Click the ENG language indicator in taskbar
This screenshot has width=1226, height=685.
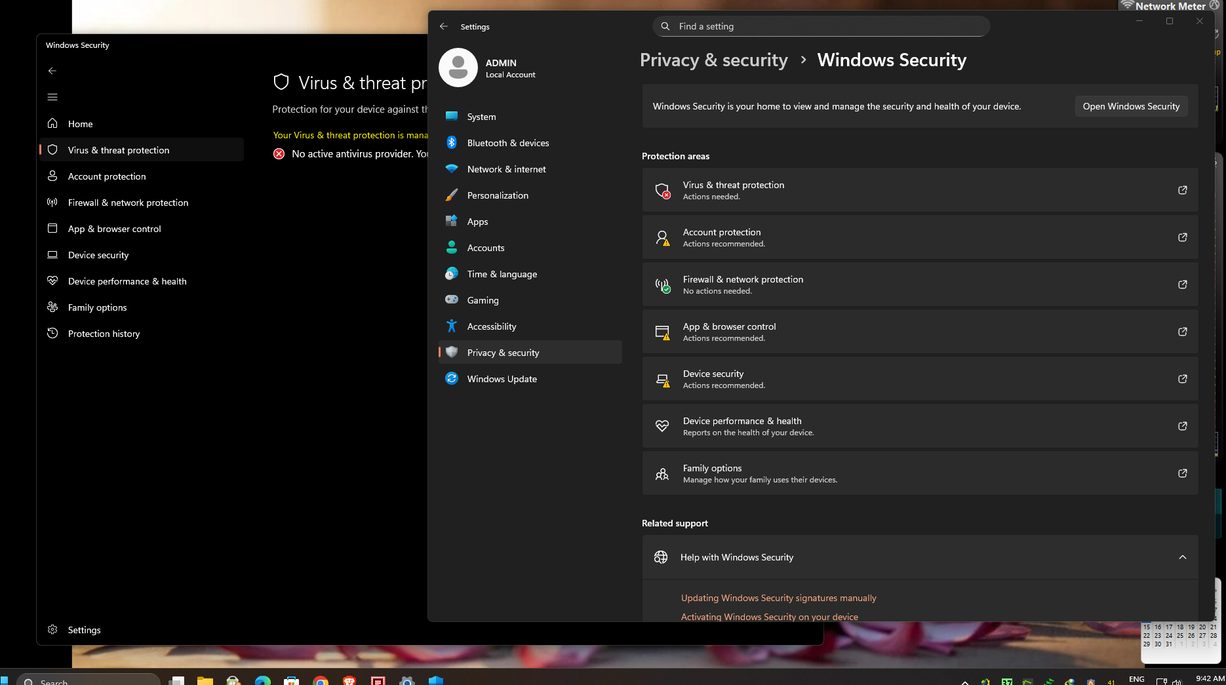(x=1136, y=679)
